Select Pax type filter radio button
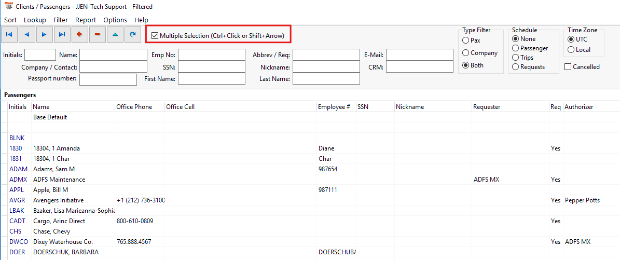 click(x=465, y=40)
